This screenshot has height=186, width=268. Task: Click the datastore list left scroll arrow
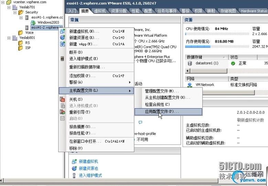pos(187,71)
